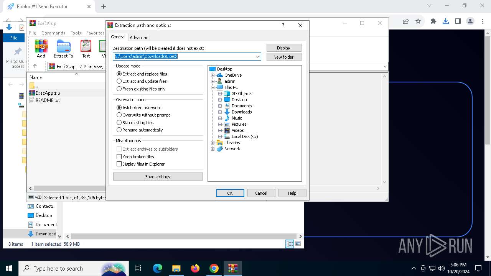The height and width of the screenshot is (276, 491).
Task: Expand the 3D Objects tree node
Action: click(220, 94)
